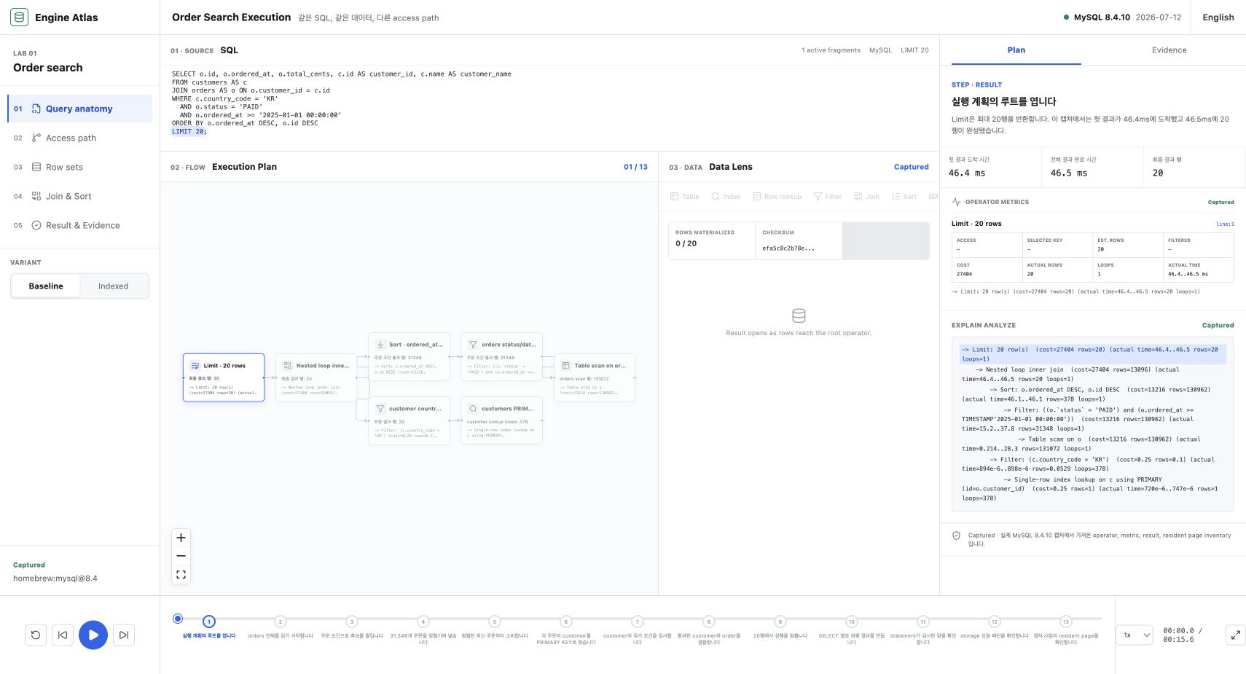Select the customers PRIMARY lookup node

tap(501, 420)
